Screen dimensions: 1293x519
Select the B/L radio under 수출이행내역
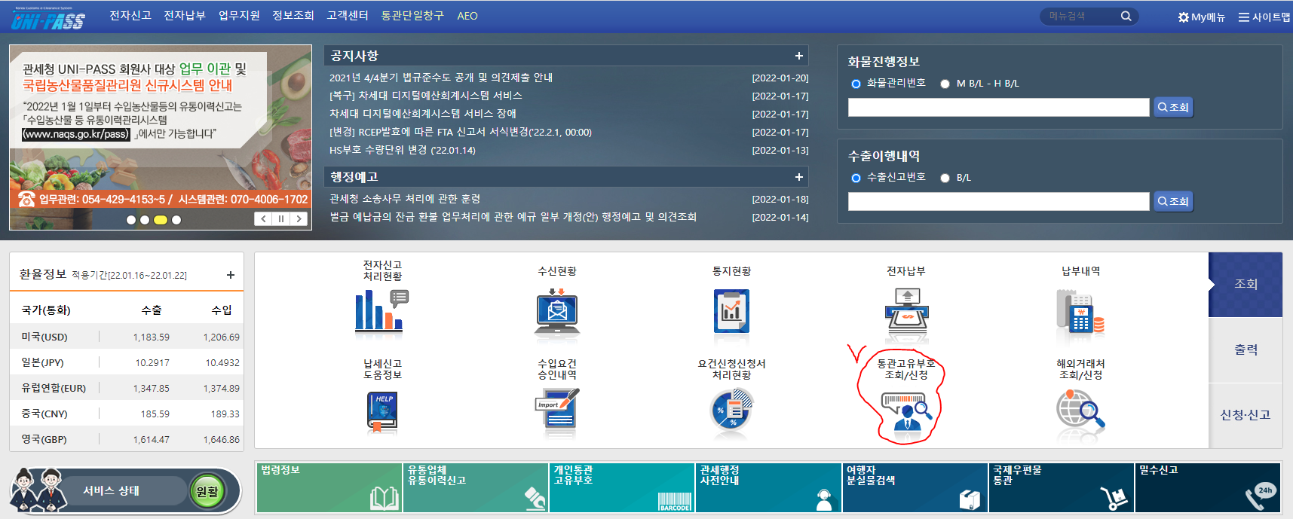click(945, 178)
